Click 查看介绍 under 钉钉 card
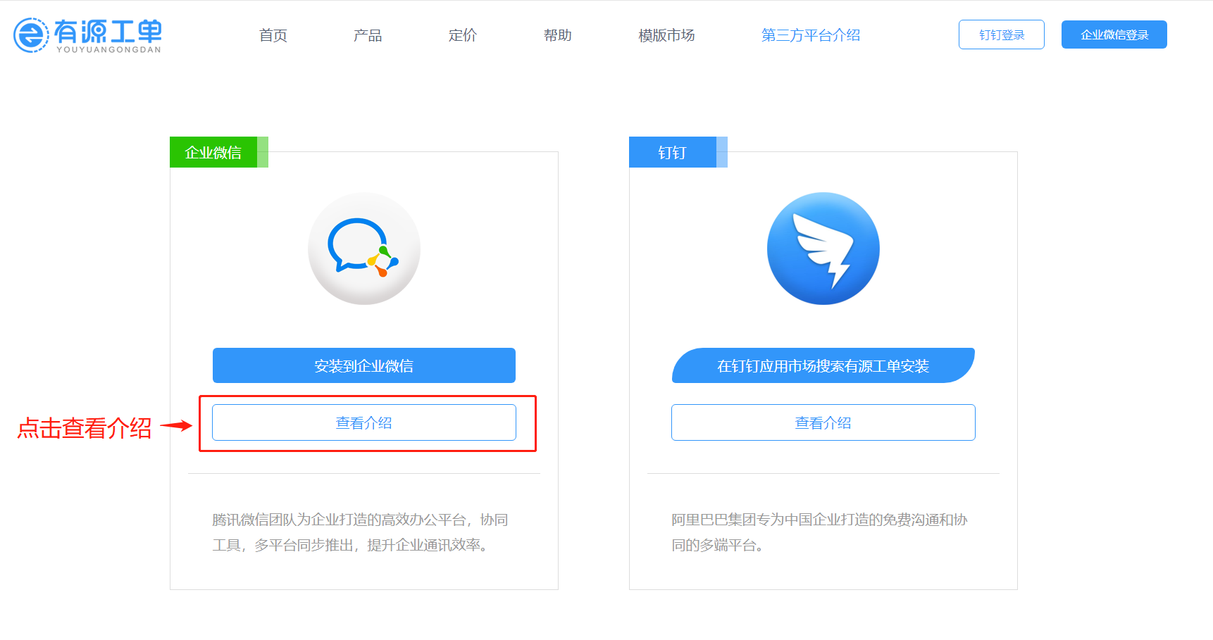The image size is (1213, 640). coord(823,422)
